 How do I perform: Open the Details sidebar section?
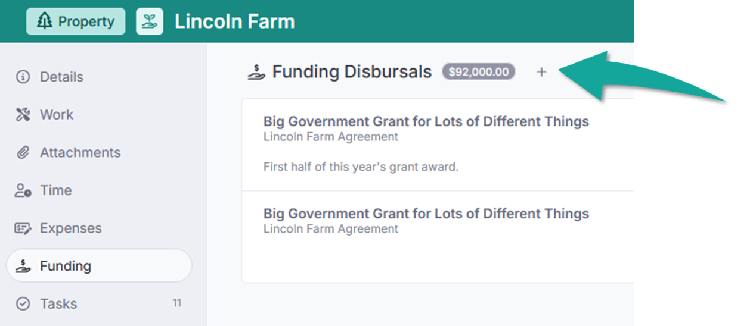coord(61,77)
